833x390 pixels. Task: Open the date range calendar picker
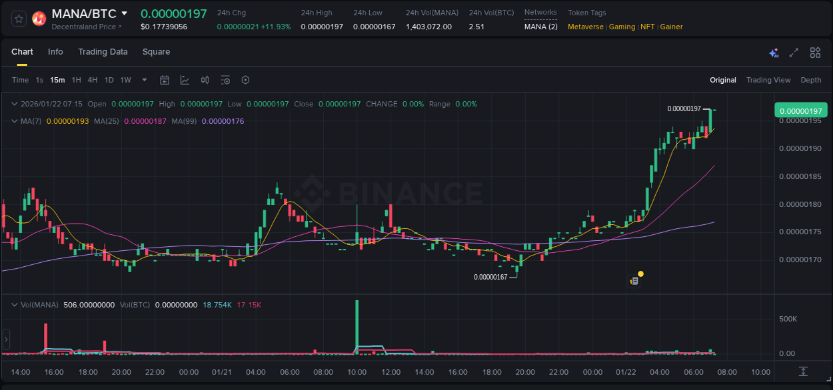point(165,80)
